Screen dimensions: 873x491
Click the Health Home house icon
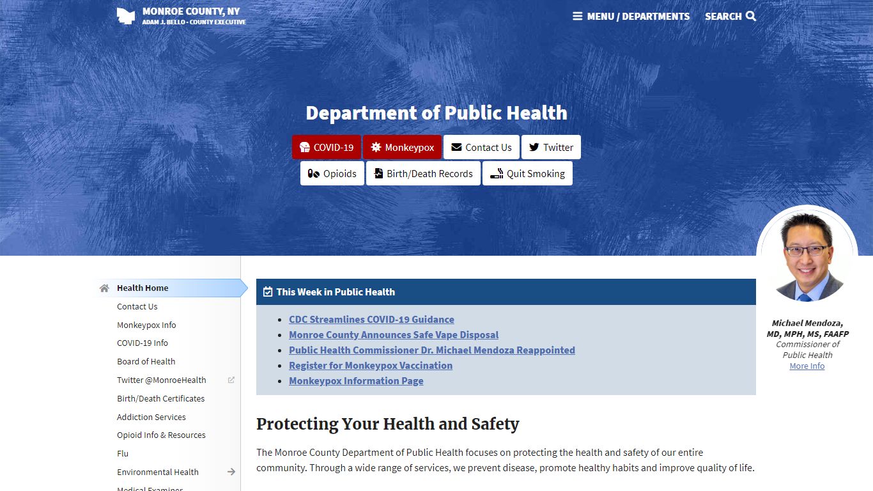[104, 288]
